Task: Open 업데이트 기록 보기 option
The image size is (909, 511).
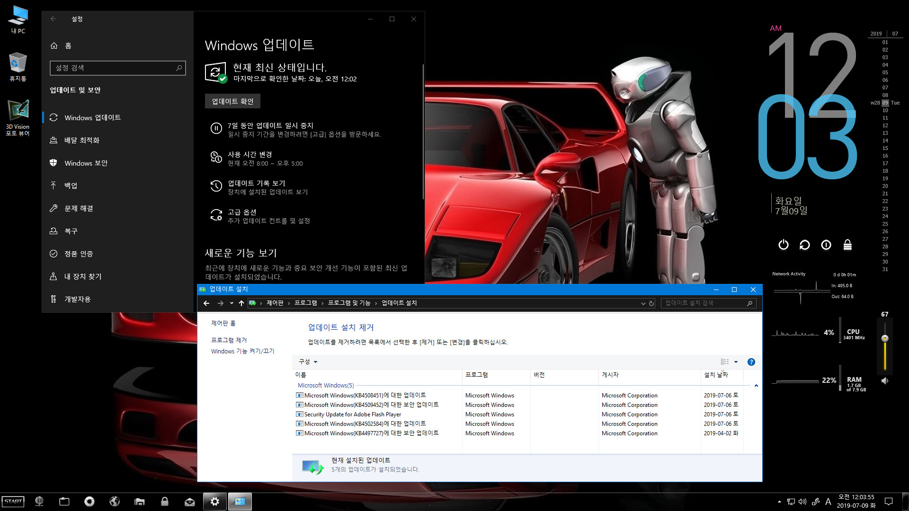Action: pyautogui.click(x=259, y=187)
